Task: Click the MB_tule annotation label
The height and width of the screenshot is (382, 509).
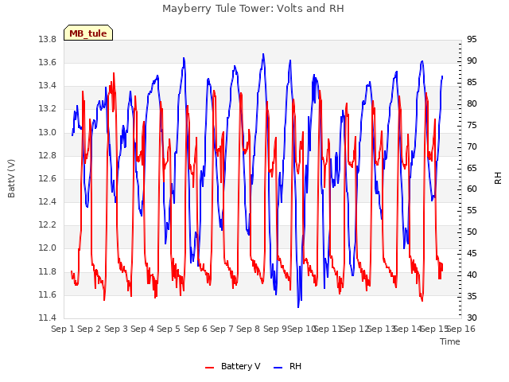Action: coord(88,33)
